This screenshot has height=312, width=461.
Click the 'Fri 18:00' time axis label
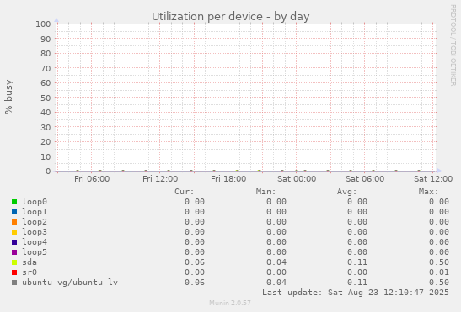point(228,179)
